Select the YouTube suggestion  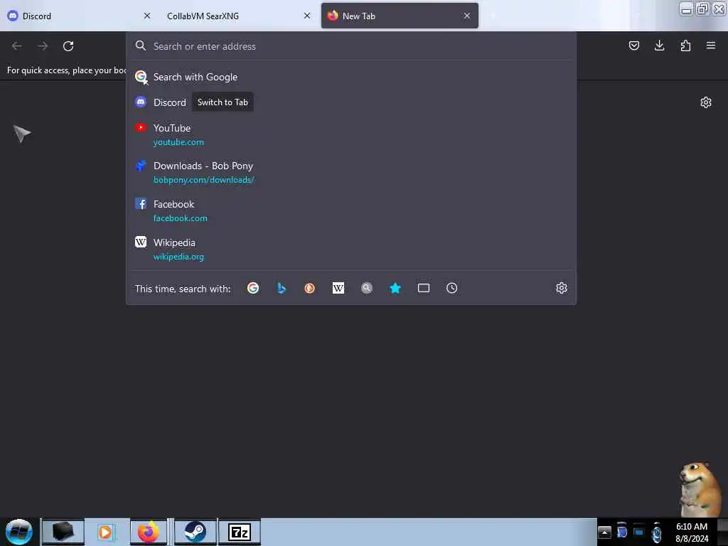(x=351, y=134)
